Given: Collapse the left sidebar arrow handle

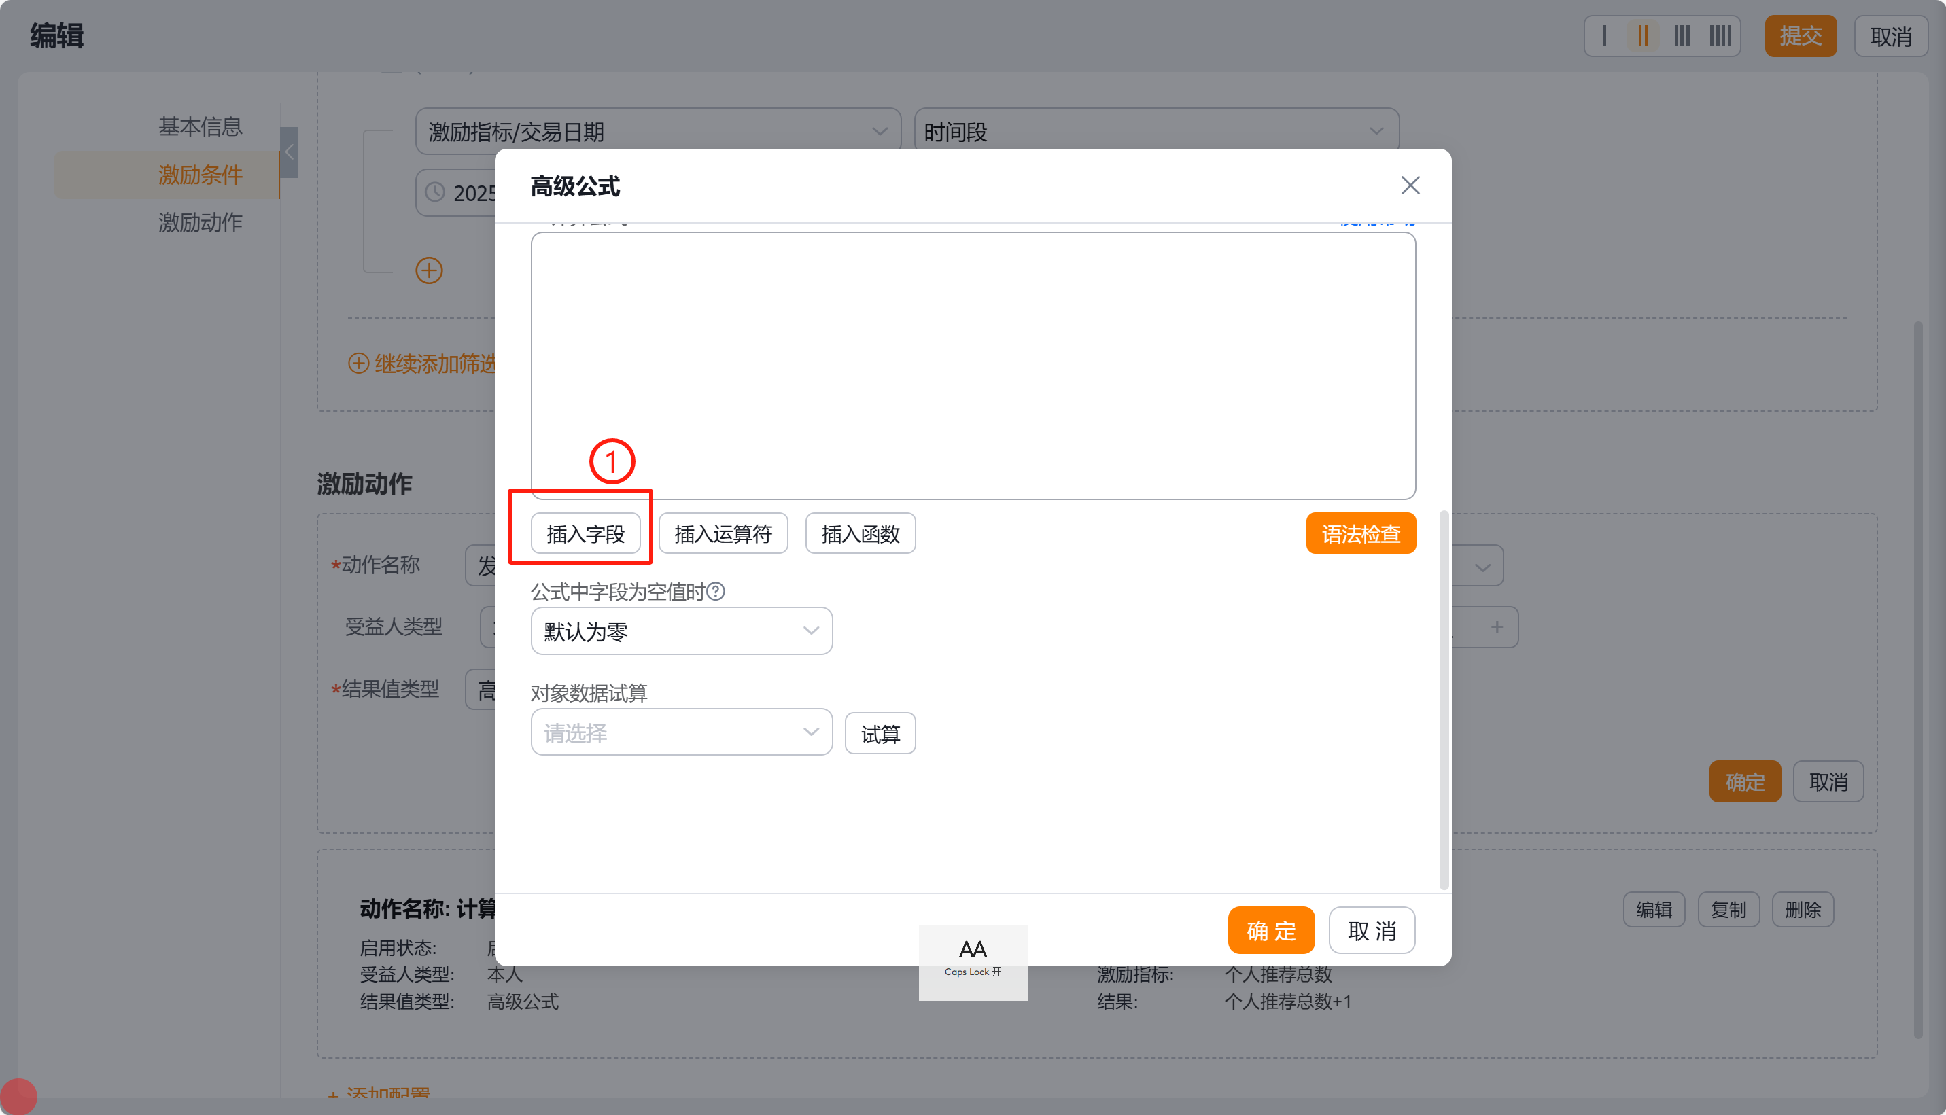Looking at the screenshot, I should click(x=289, y=152).
